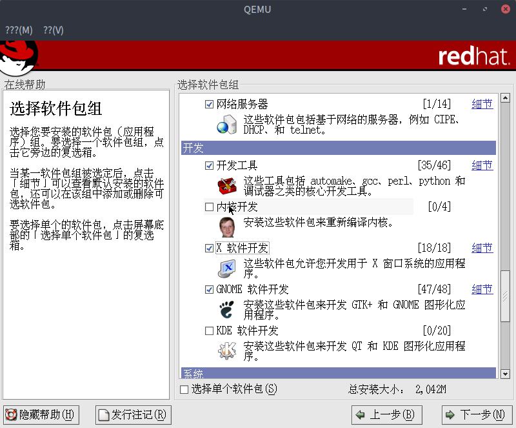Click the [35/46] package count
Screen dimensions: 516x428
[434, 165]
